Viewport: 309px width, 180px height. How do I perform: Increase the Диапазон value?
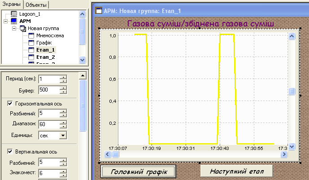(x=63, y=122)
